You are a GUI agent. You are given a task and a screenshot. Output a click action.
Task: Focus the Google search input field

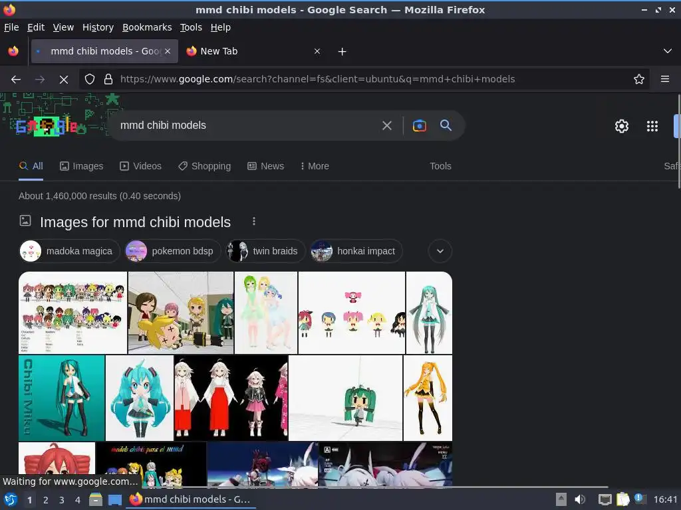[x=245, y=126]
